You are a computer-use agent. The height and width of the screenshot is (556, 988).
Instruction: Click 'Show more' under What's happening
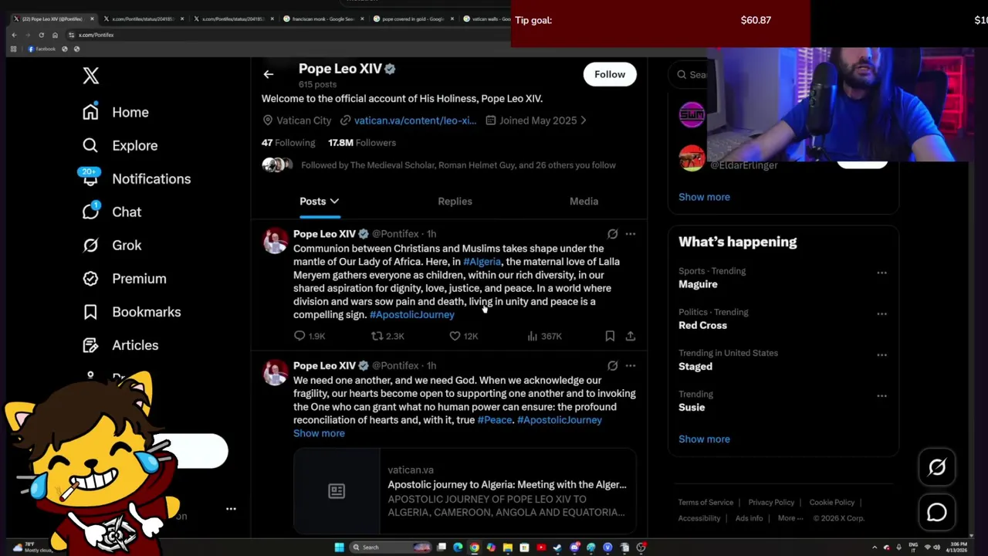(x=704, y=439)
